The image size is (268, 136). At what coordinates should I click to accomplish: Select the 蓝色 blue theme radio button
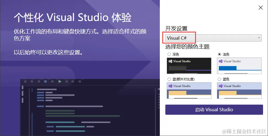219,79
